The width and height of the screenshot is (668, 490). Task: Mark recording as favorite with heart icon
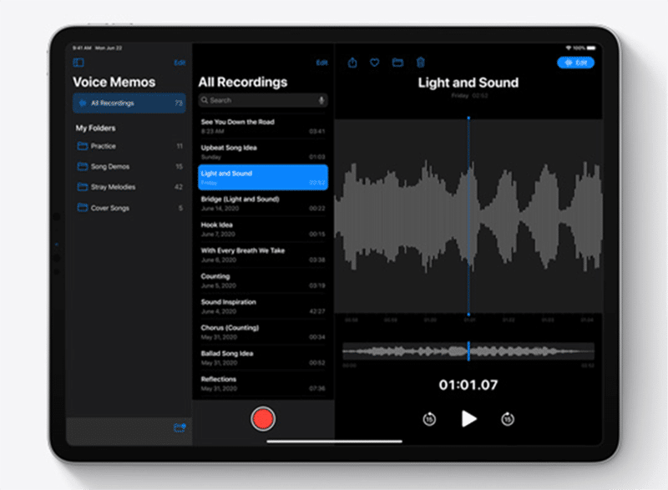coord(375,63)
